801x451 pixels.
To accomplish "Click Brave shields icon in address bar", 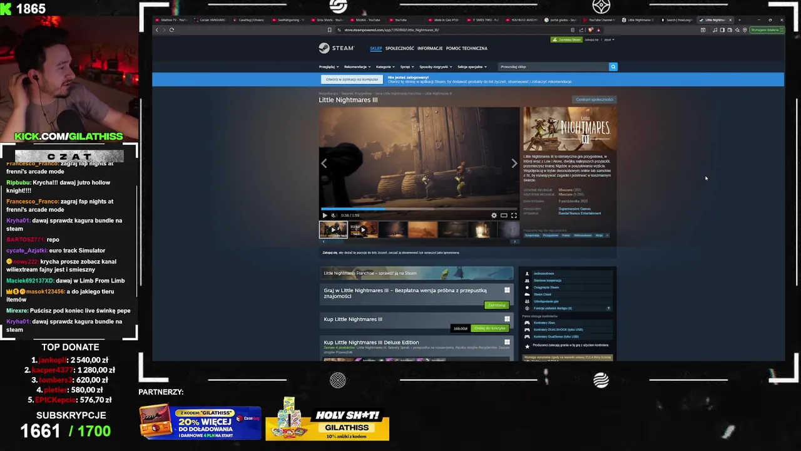I will pos(591,30).
